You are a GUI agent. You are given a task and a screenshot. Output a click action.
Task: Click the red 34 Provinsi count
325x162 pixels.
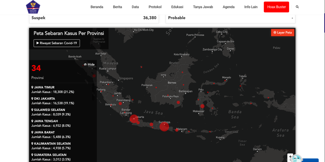36,68
